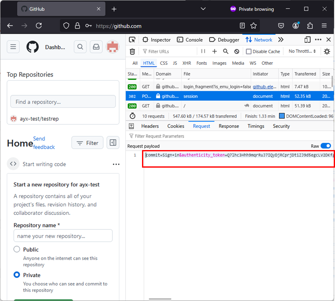Image resolution: width=335 pixels, height=301 pixels.
Task: Filter network requests by XHR
Action: [x=187, y=63]
